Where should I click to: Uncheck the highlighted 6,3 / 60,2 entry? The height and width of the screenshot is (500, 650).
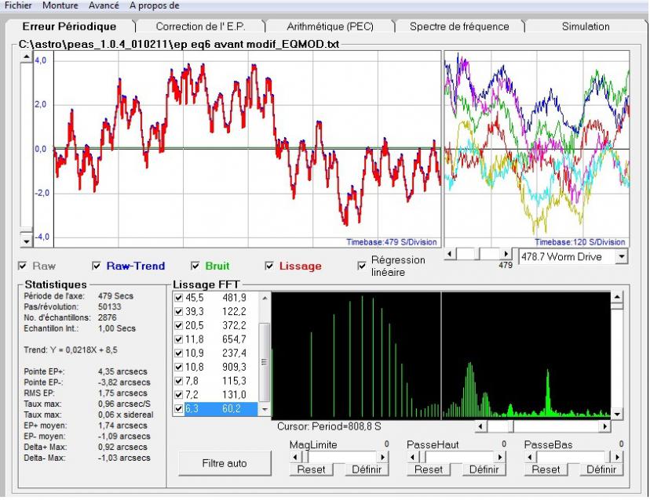[x=179, y=408]
